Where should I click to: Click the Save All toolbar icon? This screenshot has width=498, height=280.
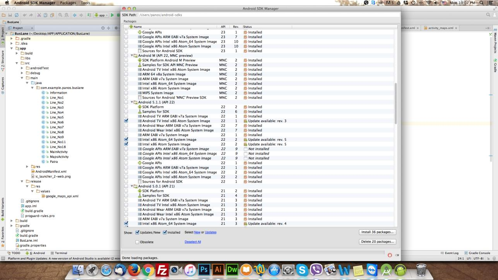pyautogui.click(x=9, y=15)
